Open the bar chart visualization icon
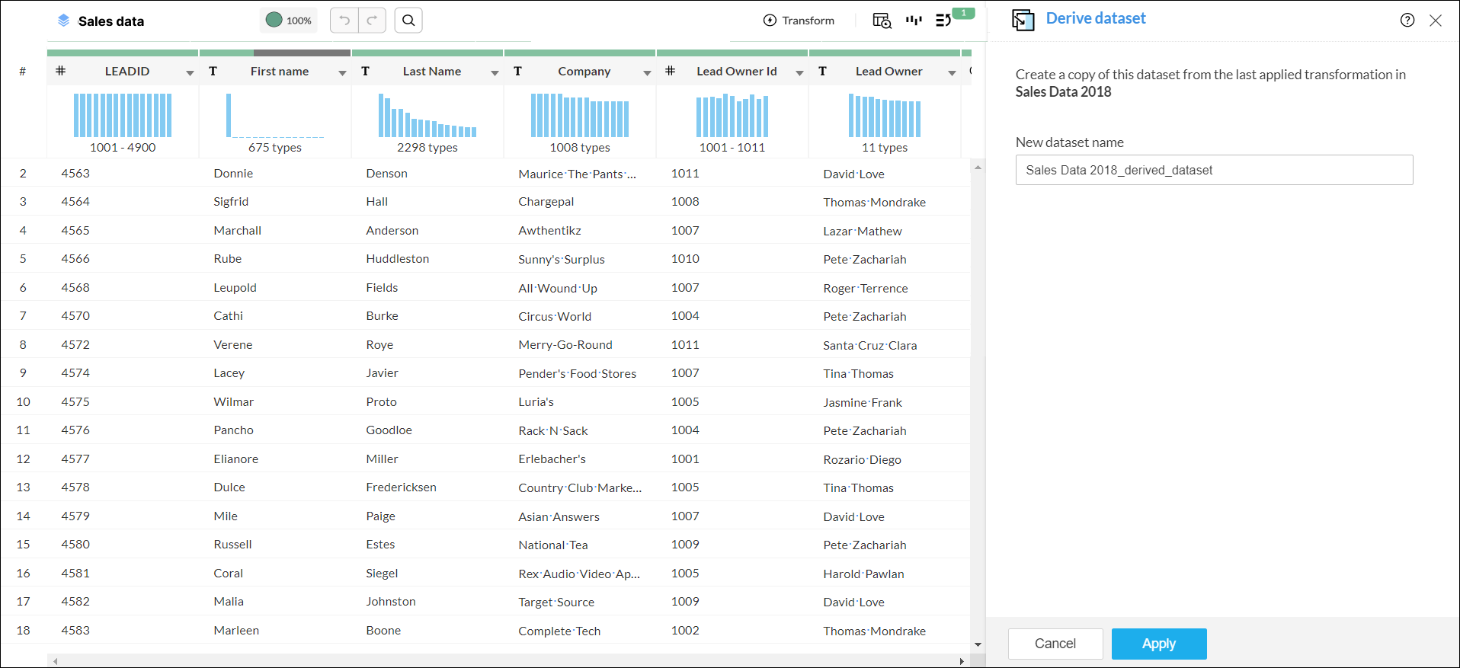This screenshot has height=668, width=1460. click(914, 21)
